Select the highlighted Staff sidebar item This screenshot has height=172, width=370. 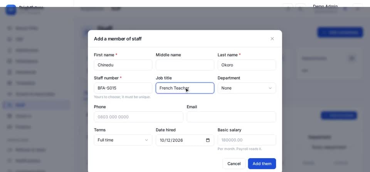click(x=36, y=105)
